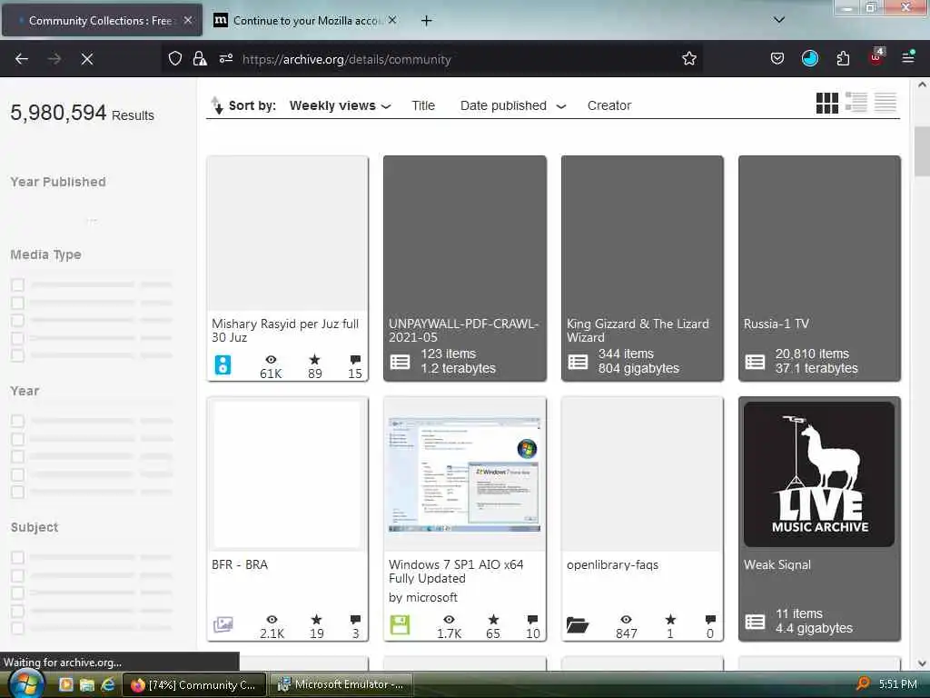
Task: Switch to the Community Collections tab
Action: (102, 20)
